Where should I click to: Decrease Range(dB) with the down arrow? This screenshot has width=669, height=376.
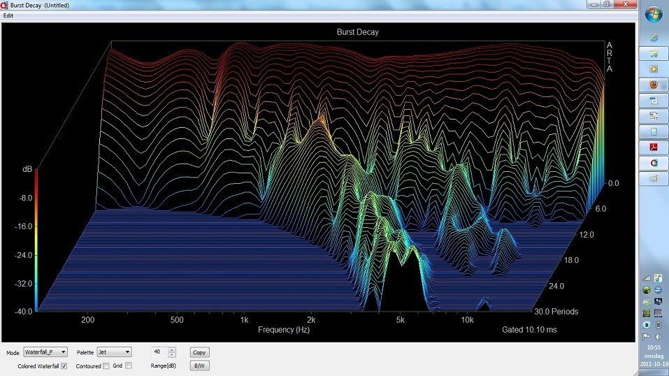click(171, 354)
